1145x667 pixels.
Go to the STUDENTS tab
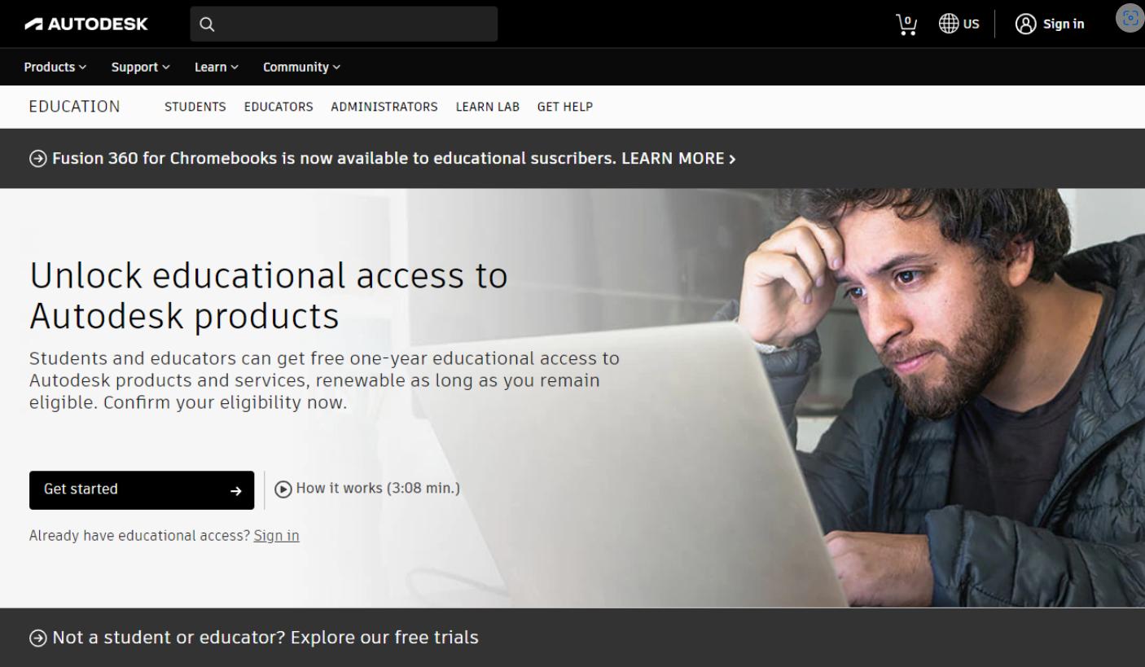(x=195, y=107)
